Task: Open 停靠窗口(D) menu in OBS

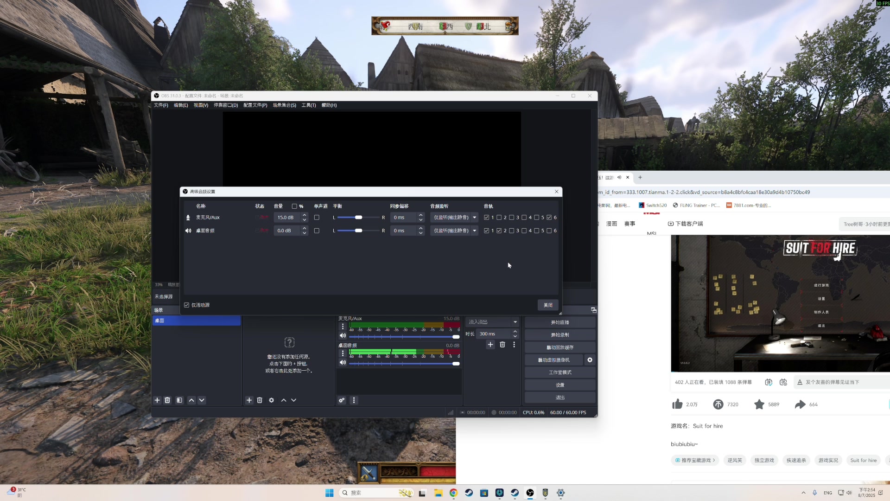Action: coord(226,105)
